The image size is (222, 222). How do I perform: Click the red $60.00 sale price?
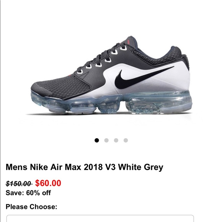tap(48, 183)
